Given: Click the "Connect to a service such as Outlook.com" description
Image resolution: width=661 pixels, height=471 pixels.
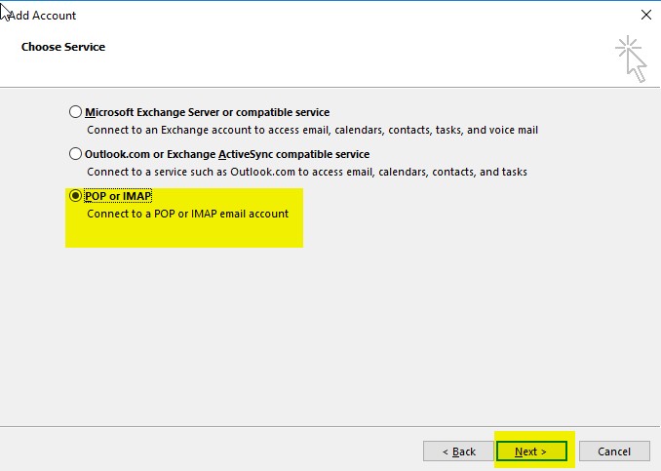Looking at the screenshot, I should [x=306, y=172].
